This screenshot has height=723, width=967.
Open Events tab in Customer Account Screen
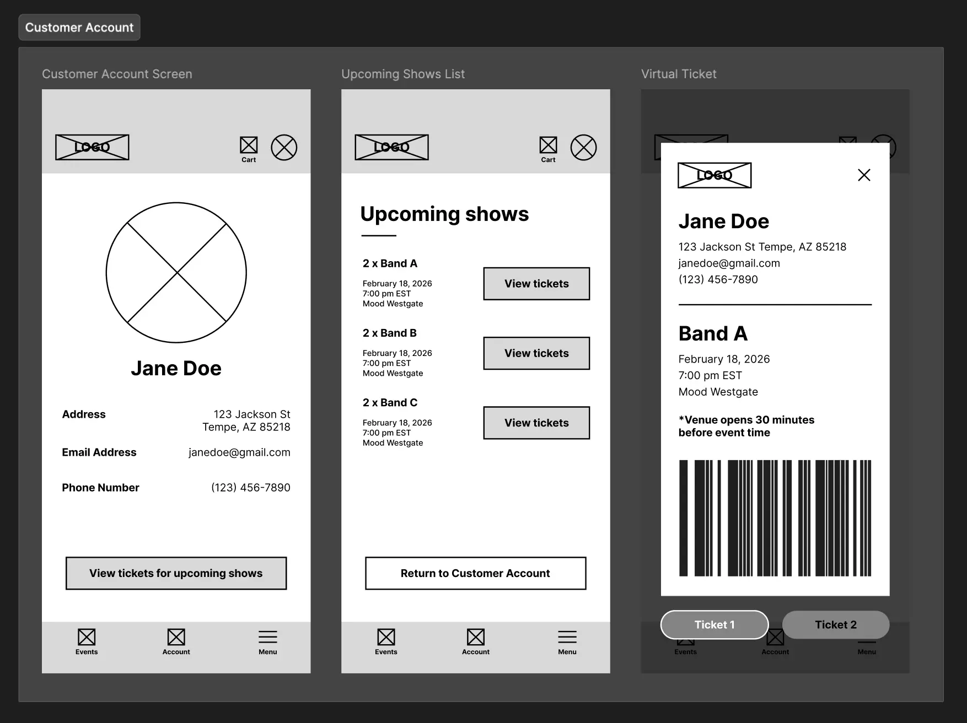click(x=87, y=642)
